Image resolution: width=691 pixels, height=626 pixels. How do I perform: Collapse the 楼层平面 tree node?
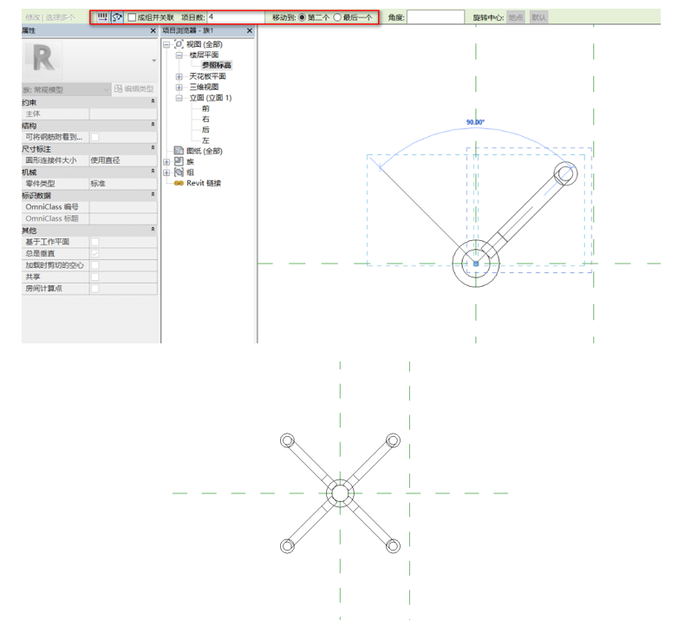tap(179, 55)
